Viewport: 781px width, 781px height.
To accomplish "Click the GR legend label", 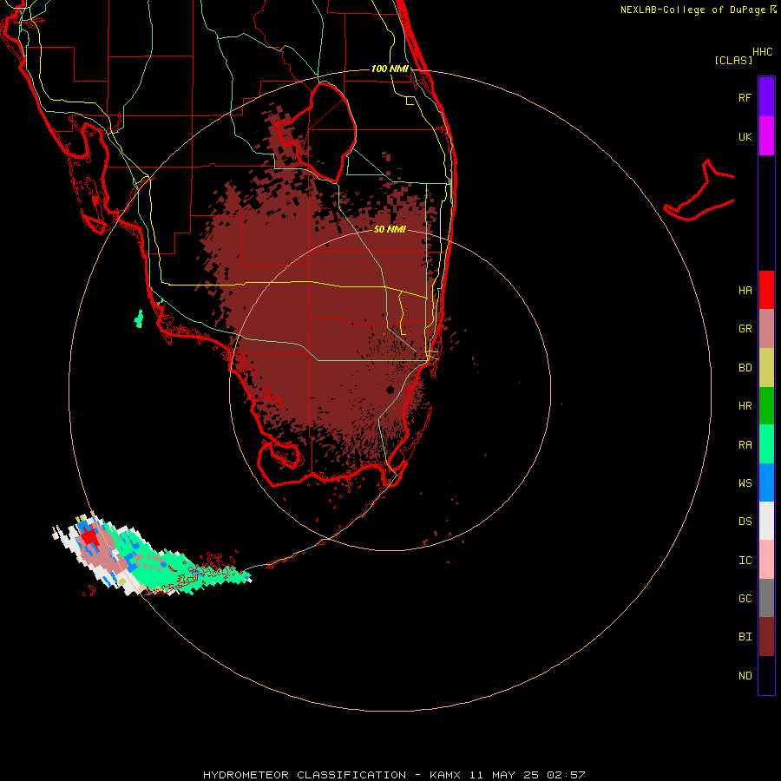I will point(745,329).
